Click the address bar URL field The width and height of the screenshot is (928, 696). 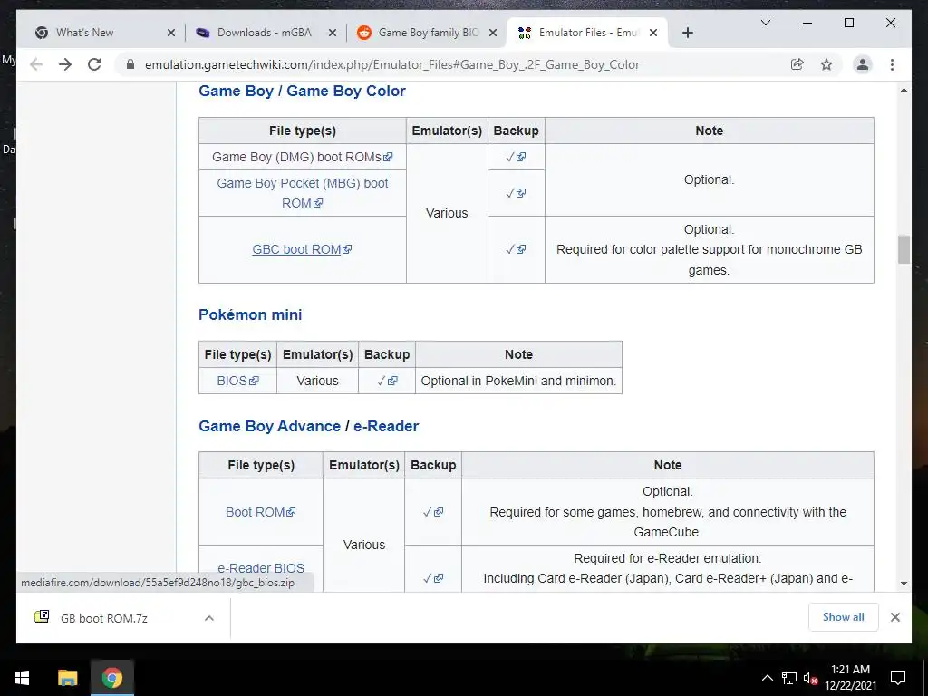[x=391, y=64]
